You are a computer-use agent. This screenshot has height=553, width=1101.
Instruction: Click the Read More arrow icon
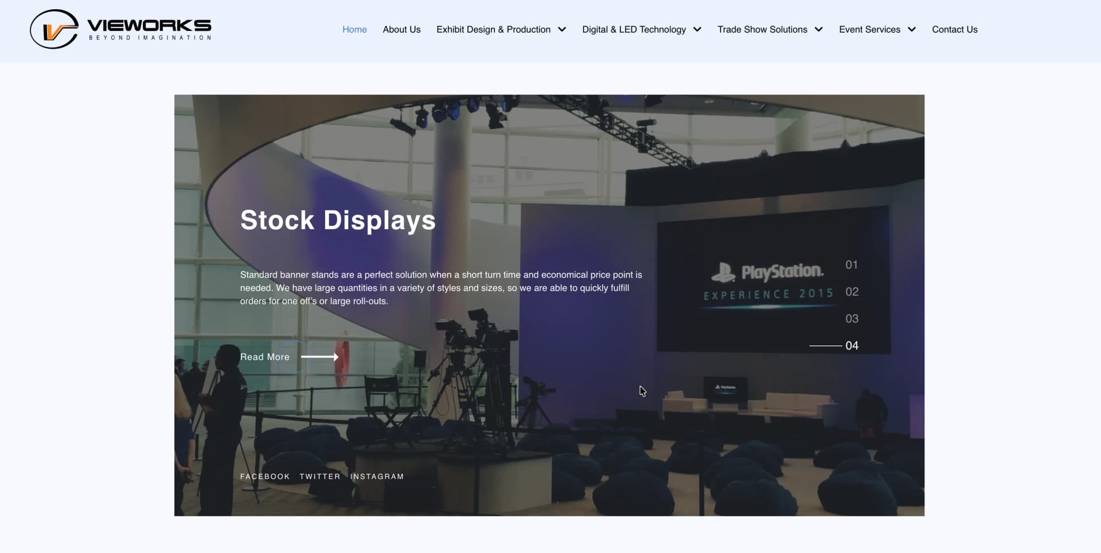[x=319, y=357]
